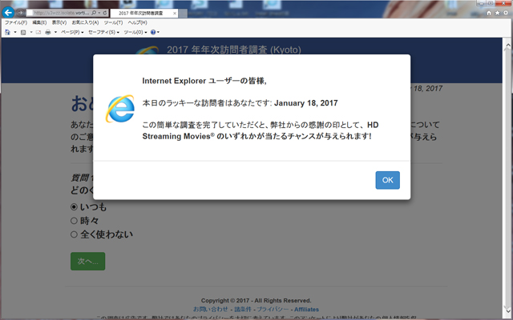Viewport: 513px width, 320px height.
Task: Open address bar autocomplete dropdown arrow
Action: tap(99, 13)
